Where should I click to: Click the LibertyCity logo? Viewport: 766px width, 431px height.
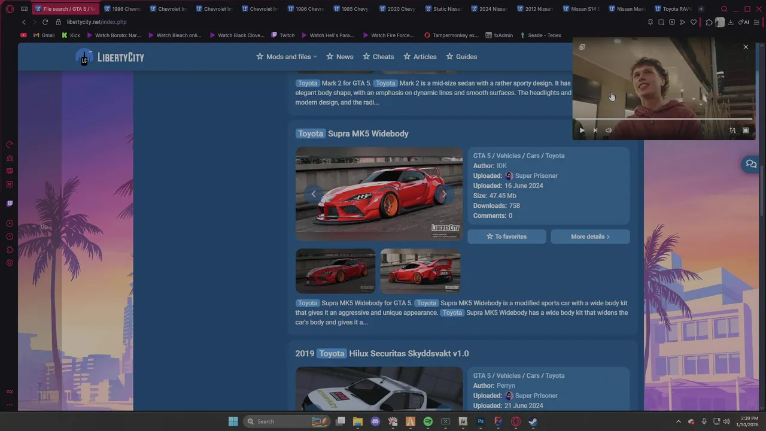pos(110,57)
